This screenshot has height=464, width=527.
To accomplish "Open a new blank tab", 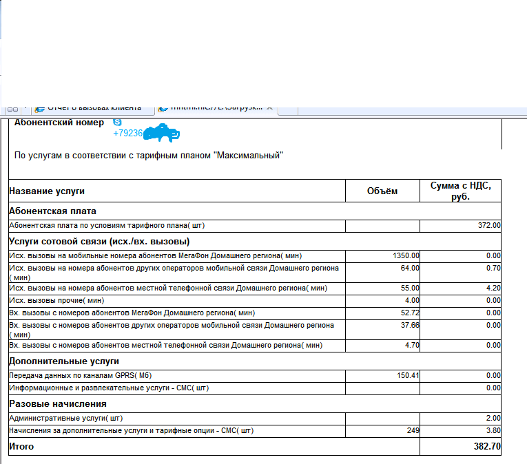I will pyautogui.click(x=289, y=108).
